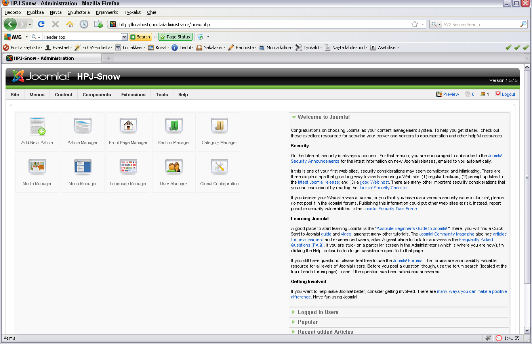Click the browser reload icon

(x=41, y=24)
